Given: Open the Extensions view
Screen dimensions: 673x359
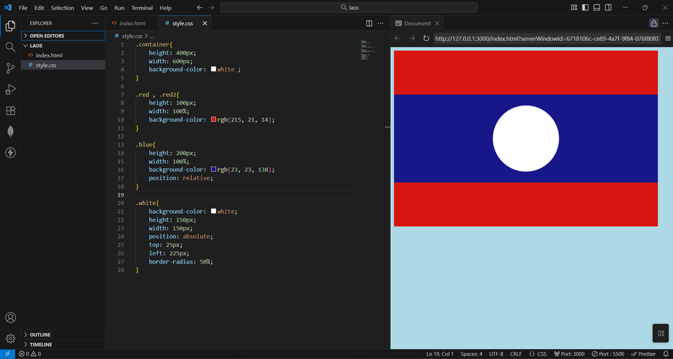Looking at the screenshot, I should click(10, 111).
